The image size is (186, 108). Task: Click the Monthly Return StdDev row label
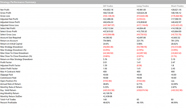tap(11, 96)
